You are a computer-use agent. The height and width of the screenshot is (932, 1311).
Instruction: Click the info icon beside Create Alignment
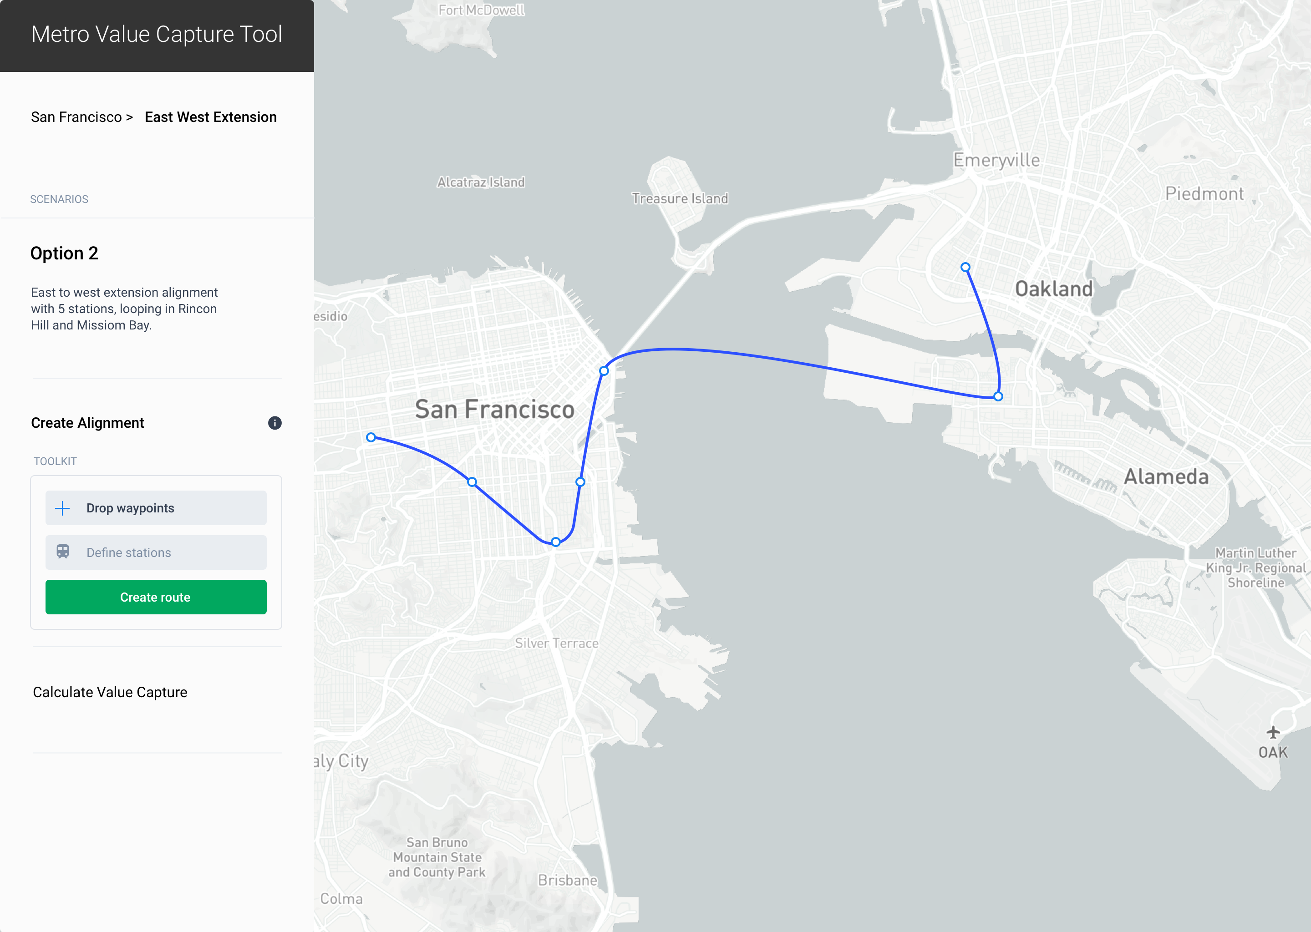coord(275,423)
